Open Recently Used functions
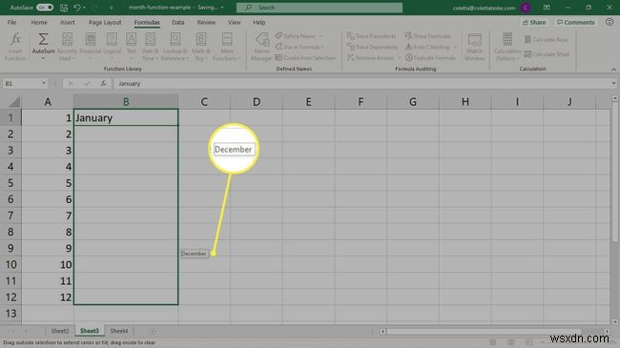The width and height of the screenshot is (620, 348). 67,47
